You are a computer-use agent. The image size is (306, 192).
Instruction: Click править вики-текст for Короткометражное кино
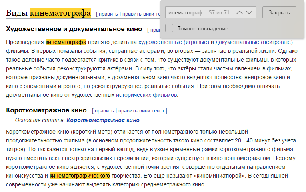141,111
